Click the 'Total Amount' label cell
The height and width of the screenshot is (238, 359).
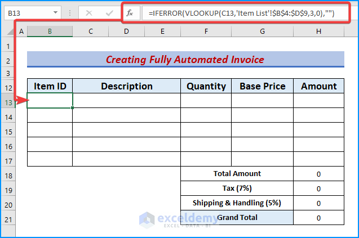click(x=237, y=174)
